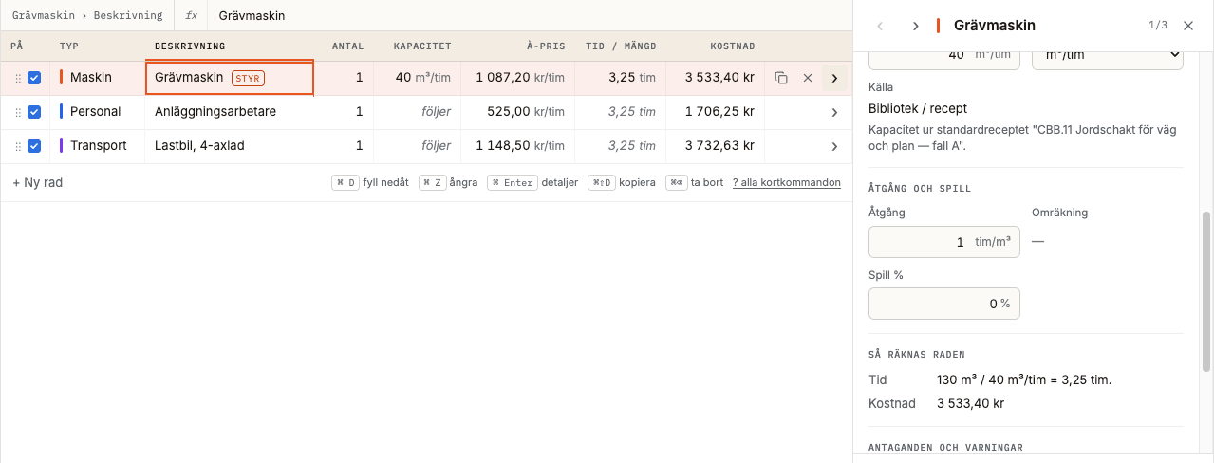Grab the drag handle of the Transport row
1214x463 pixels.
17,146
